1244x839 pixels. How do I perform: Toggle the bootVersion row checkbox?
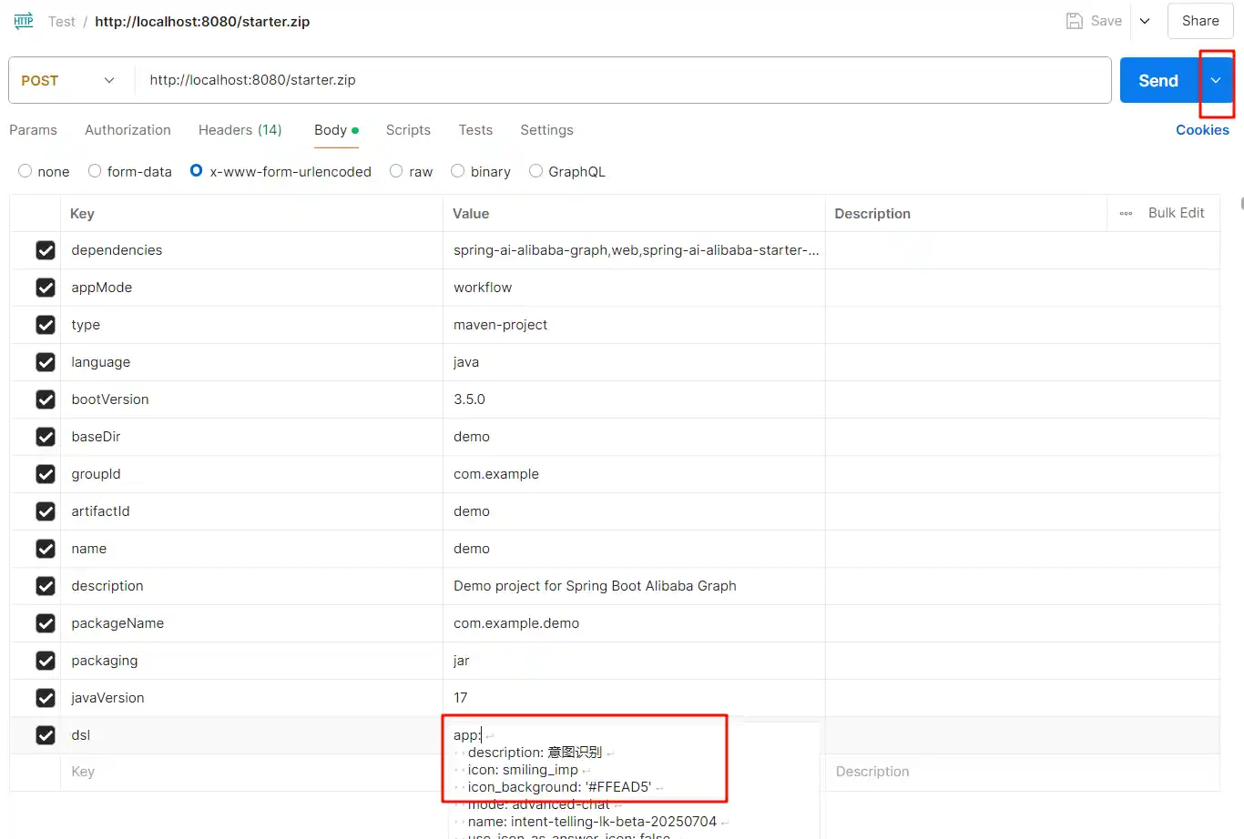tap(46, 399)
